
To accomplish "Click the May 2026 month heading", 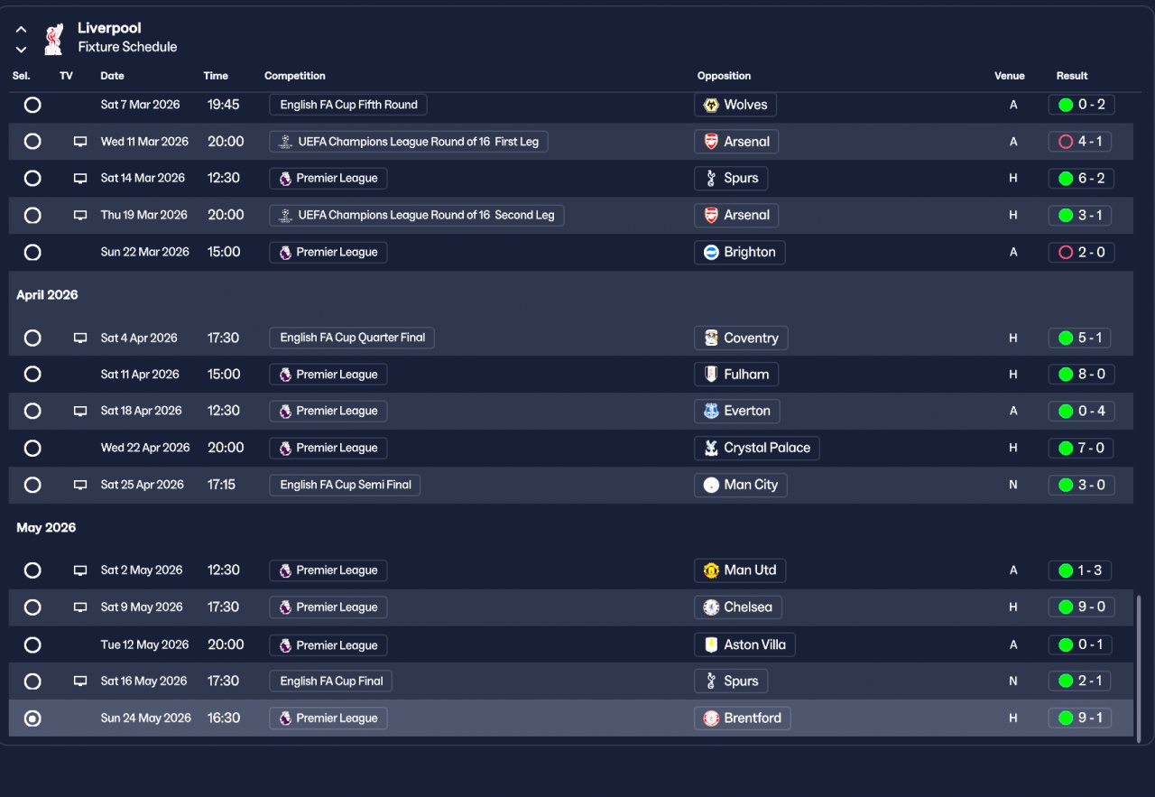I will [46, 528].
